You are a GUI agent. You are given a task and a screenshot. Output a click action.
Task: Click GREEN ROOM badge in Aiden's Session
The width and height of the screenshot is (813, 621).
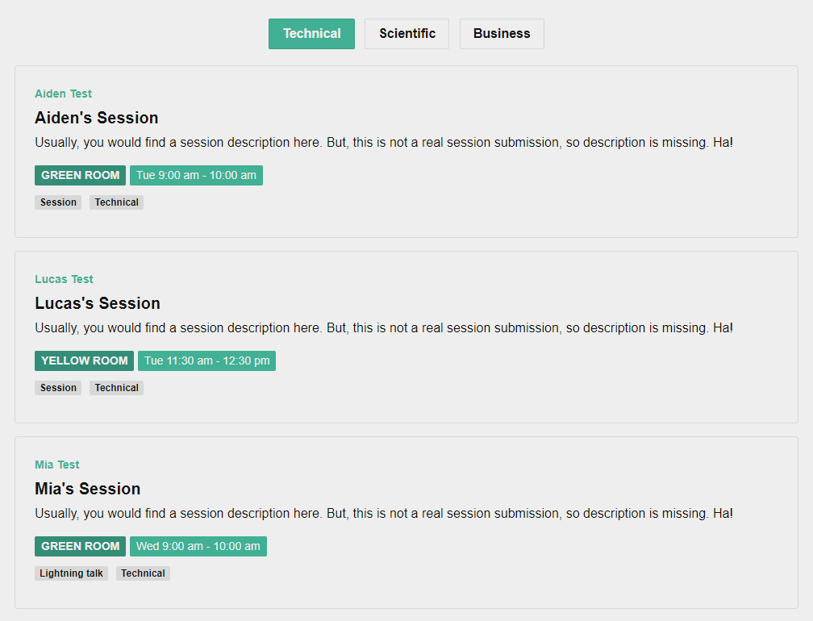click(80, 175)
